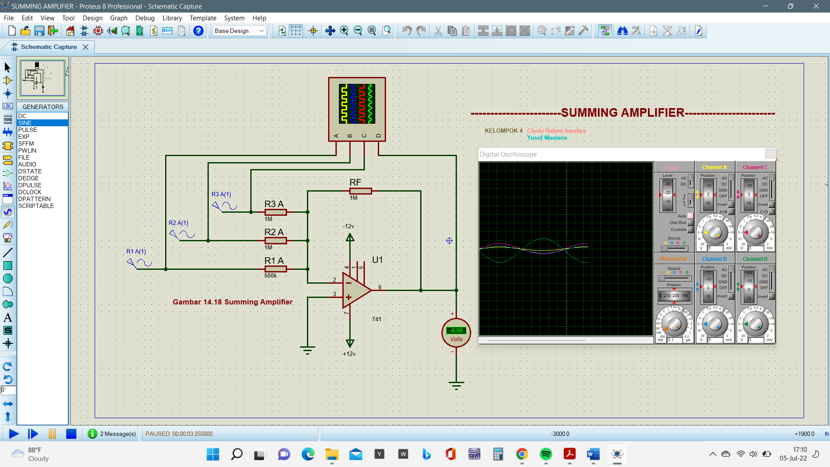Switch to Schematic Capture tab
Viewport: 830px width, 467px height.
[48, 47]
